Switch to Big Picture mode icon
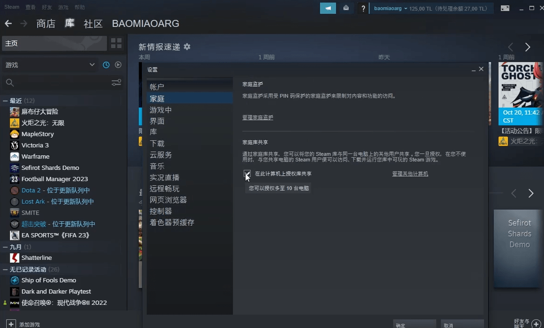544x328 pixels. (x=505, y=8)
